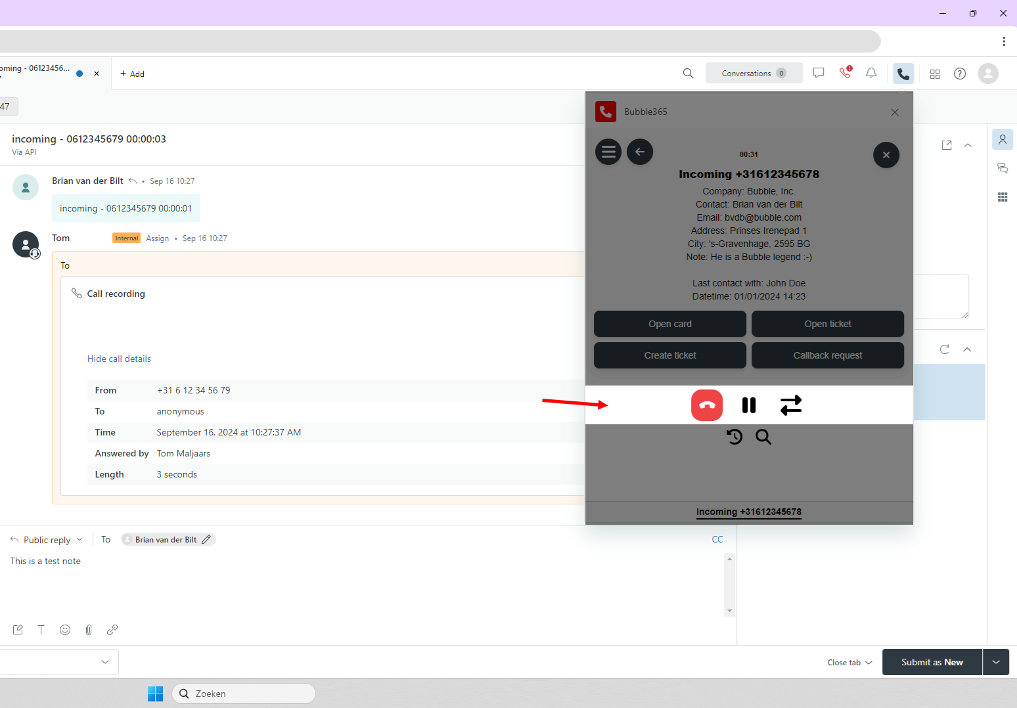Click the call transfer arrows icon
Viewport: 1017px width, 708px height.
coord(790,405)
